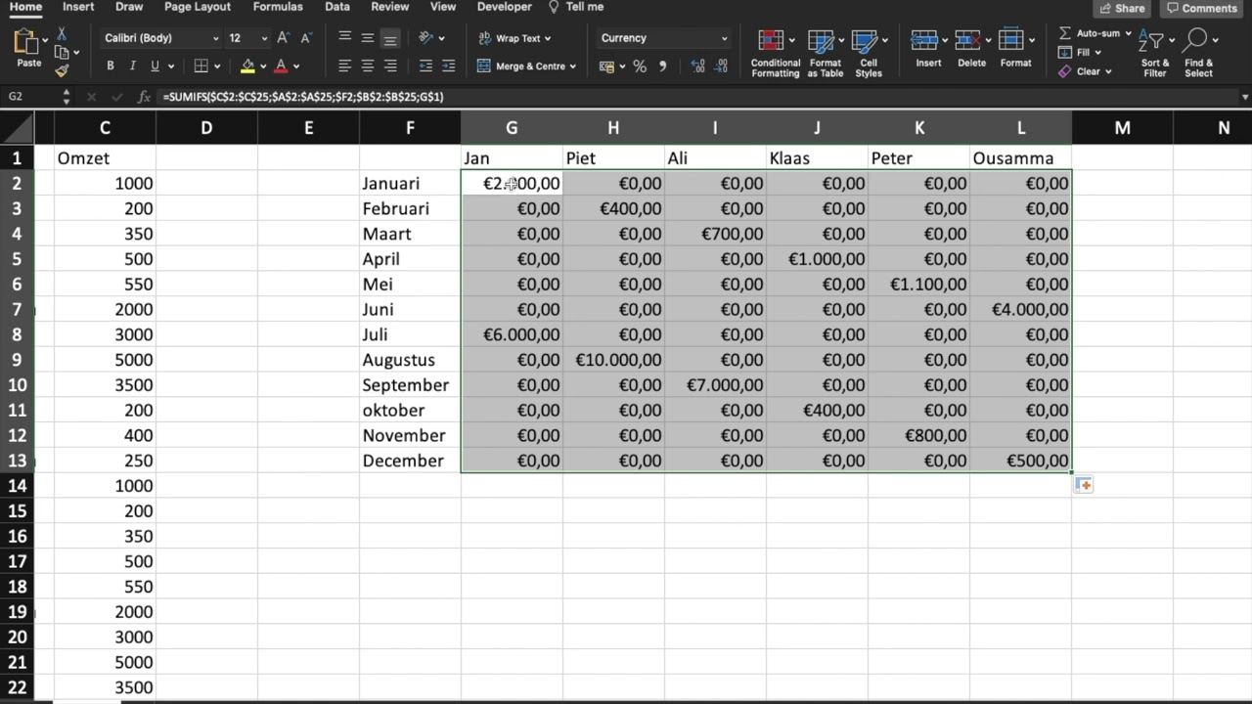
Task: Open Conditional Formatting
Action: coord(775,54)
